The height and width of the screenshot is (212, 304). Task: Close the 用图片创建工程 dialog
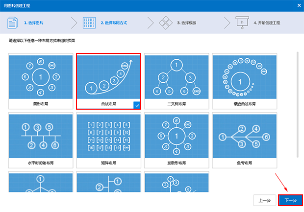[299, 5]
